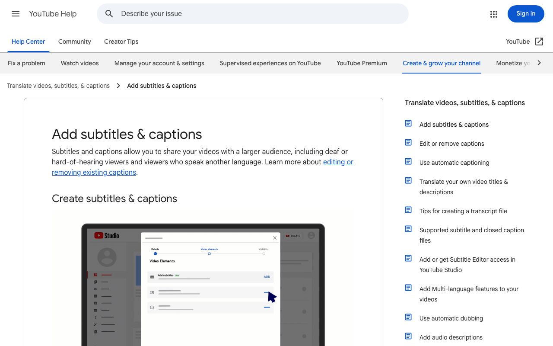
Task: Click the document icon beside Add Multi-language features
Action: [x=408, y=288]
